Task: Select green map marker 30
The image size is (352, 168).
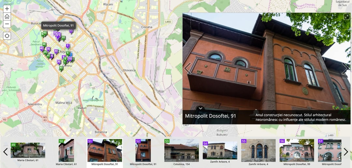Action: click(x=61, y=68)
